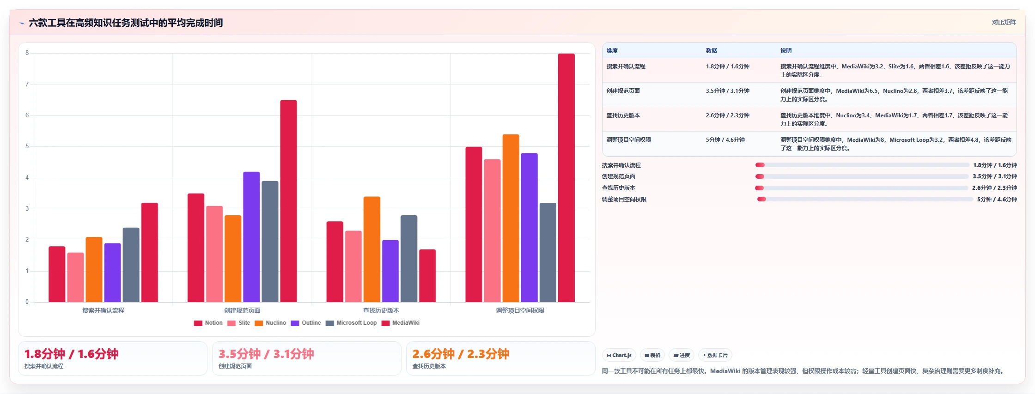Image resolution: width=1035 pixels, height=394 pixels.
Task: Click the Chart.js tag chip
Action: [619, 355]
